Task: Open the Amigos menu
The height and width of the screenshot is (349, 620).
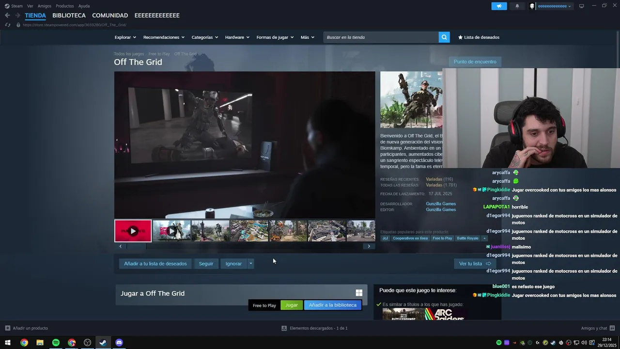Action: pyautogui.click(x=45, y=6)
